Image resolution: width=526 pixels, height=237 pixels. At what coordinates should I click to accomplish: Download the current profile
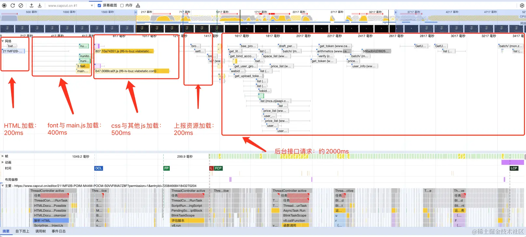(x=40, y=6)
